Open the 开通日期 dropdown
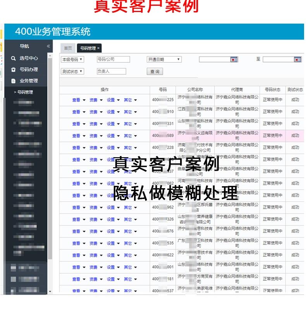The image size is (306, 314). [164, 60]
